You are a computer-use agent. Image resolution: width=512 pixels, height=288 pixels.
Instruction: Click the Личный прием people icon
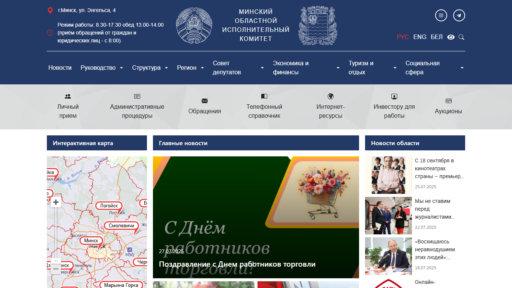click(x=68, y=96)
